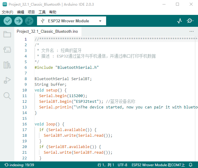The width and height of the screenshot is (198, 168).
Task: Open the Sketchbook folder sidebar icon
Action: point(7,34)
